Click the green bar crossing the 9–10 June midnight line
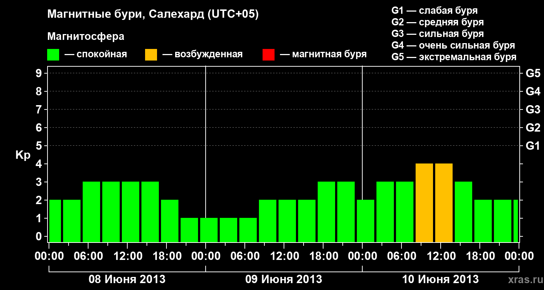 click(366, 221)
